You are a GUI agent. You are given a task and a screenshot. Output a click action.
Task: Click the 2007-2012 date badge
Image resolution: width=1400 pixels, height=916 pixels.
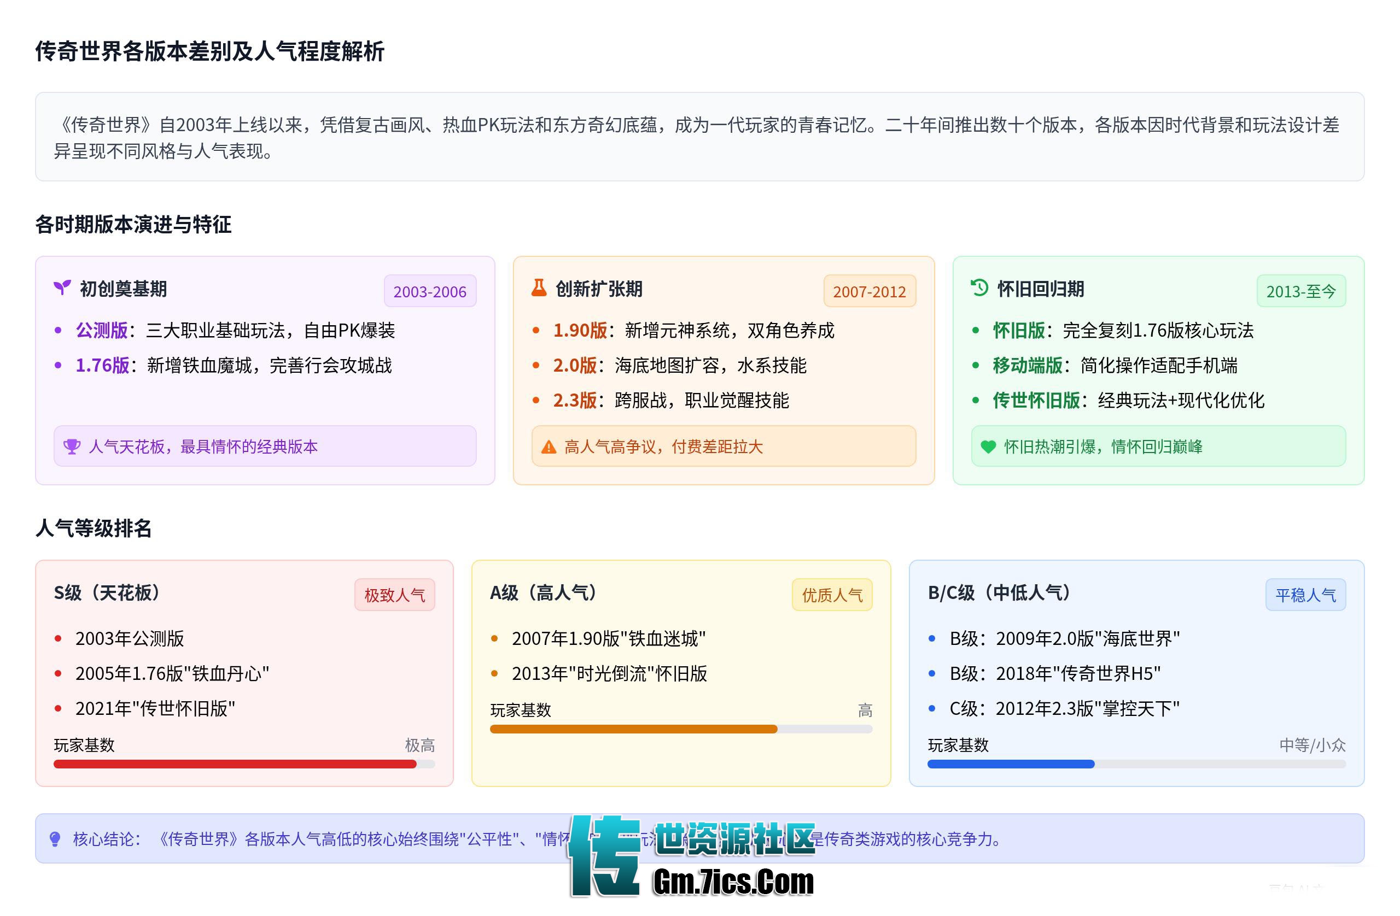click(869, 292)
